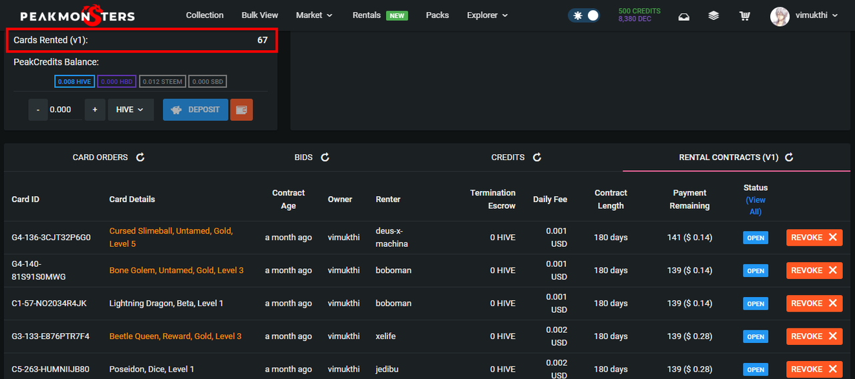Click the vimukthi profile avatar
Image resolution: width=855 pixels, height=379 pixels.
780,16
